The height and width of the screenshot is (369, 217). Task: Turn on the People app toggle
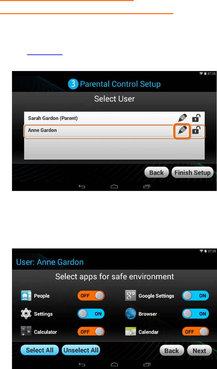(x=91, y=296)
